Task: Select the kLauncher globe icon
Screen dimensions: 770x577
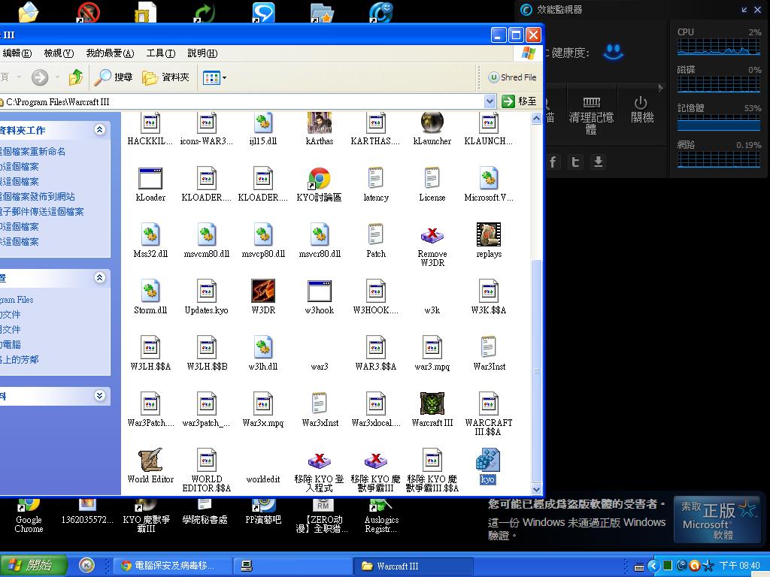Action: tap(432, 122)
